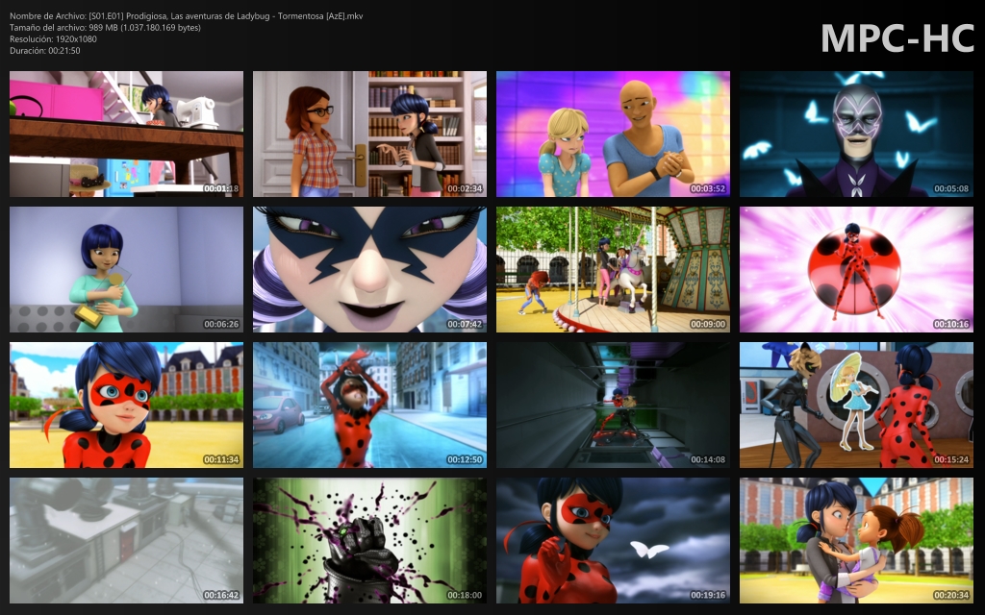This screenshot has height=615, width=985.
Task: Click the rooftop scene thumbnail at 00:16:42
Action: 126,540
